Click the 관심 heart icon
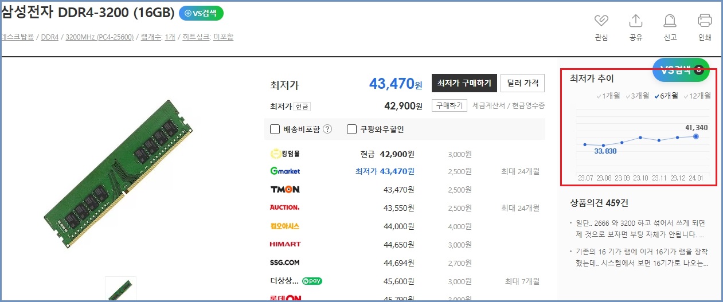Image resolution: width=723 pixels, height=302 pixels. pos(601,21)
